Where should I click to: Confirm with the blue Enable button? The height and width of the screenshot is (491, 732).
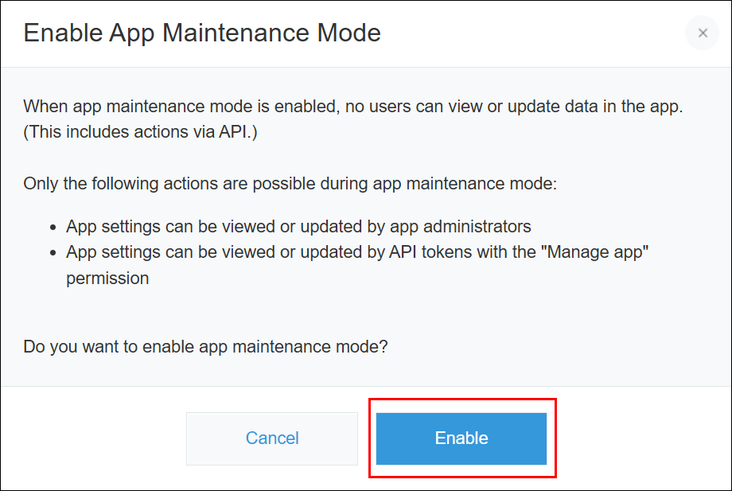tap(461, 438)
